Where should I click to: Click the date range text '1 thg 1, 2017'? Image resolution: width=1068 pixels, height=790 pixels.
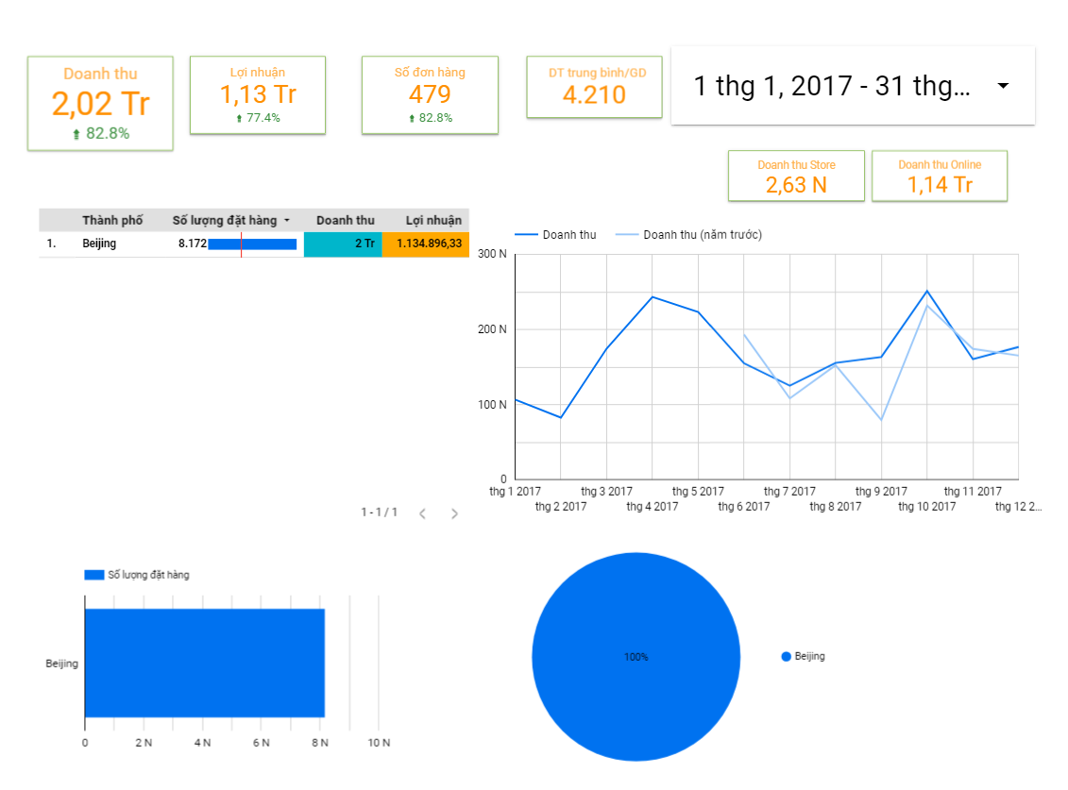772,86
